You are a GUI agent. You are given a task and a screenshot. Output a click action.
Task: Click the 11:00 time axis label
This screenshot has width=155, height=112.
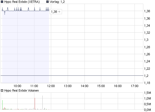pos(34,86)
